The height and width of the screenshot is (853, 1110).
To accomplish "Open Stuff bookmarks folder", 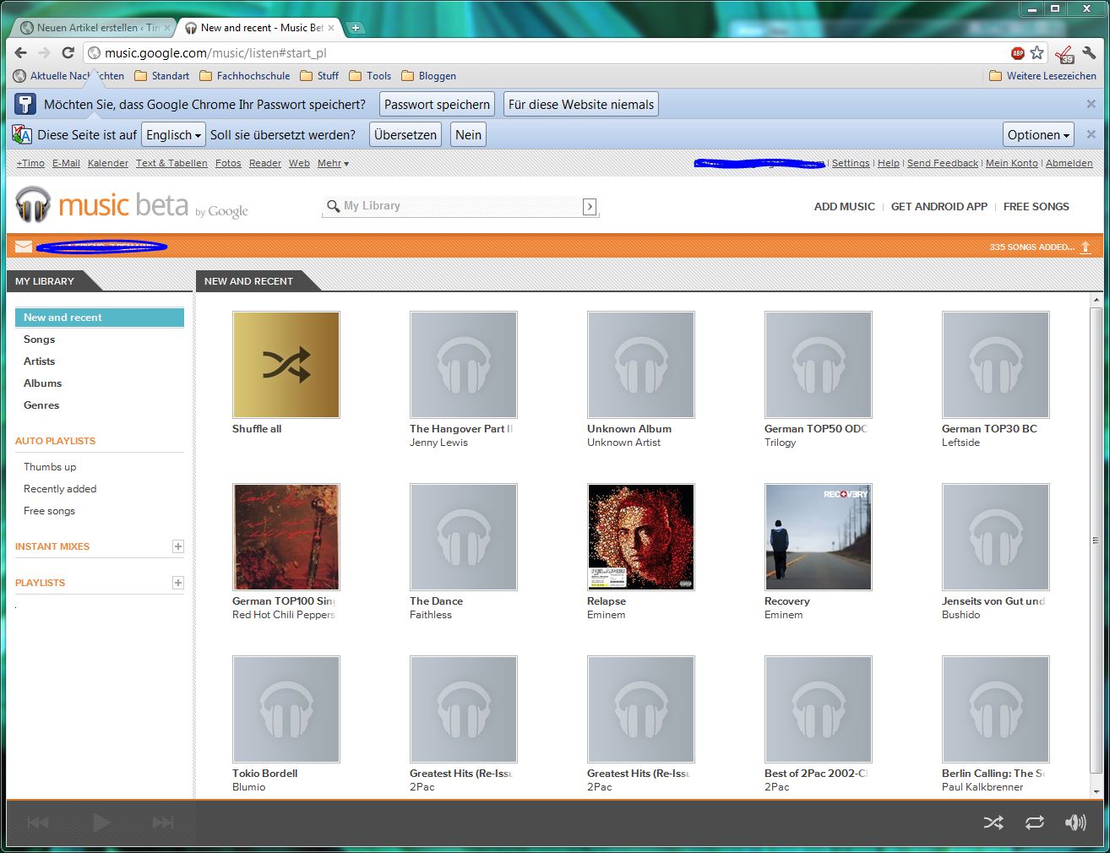I will [319, 76].
